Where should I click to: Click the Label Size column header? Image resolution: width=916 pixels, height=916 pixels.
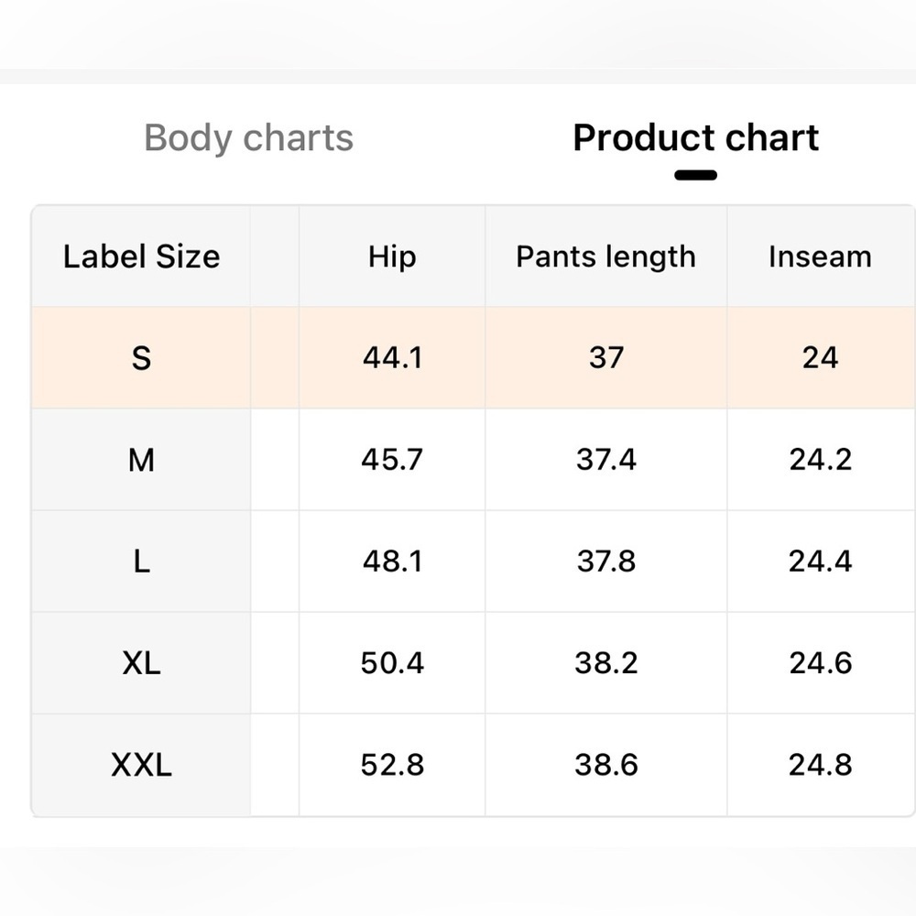[141, 256]
